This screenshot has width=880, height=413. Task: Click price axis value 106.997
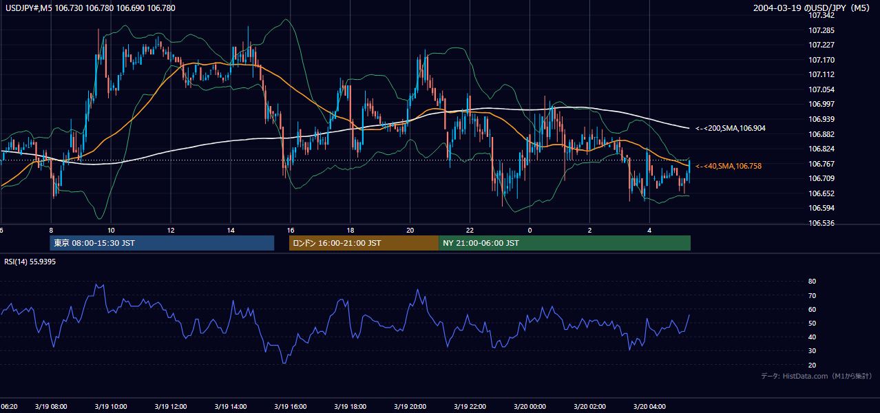coord(821,104)
